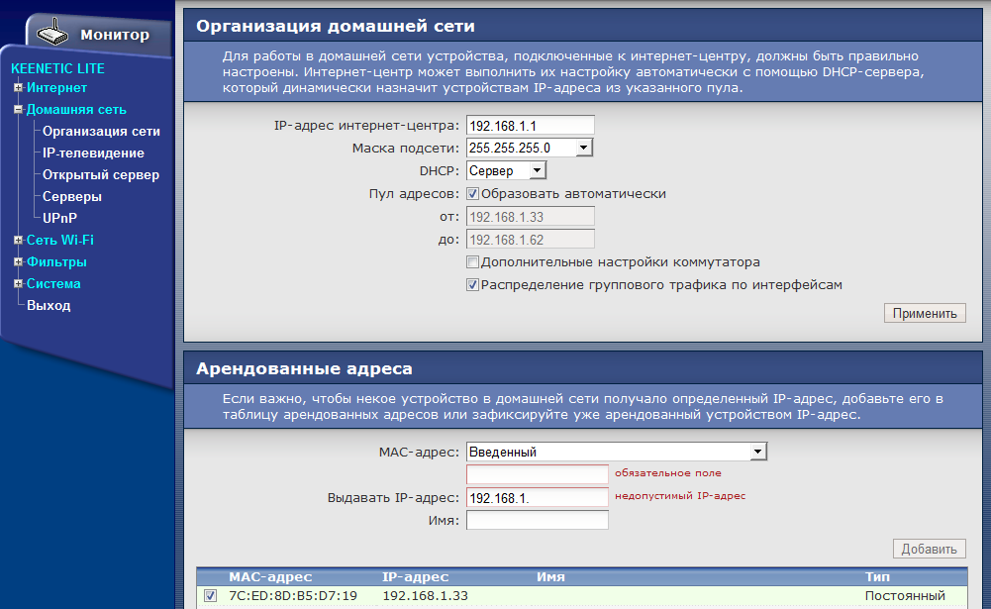Toggle Распределение группового трафика по интерфейсам
Viewport: 991px width, 609px height.
[473, 285]
